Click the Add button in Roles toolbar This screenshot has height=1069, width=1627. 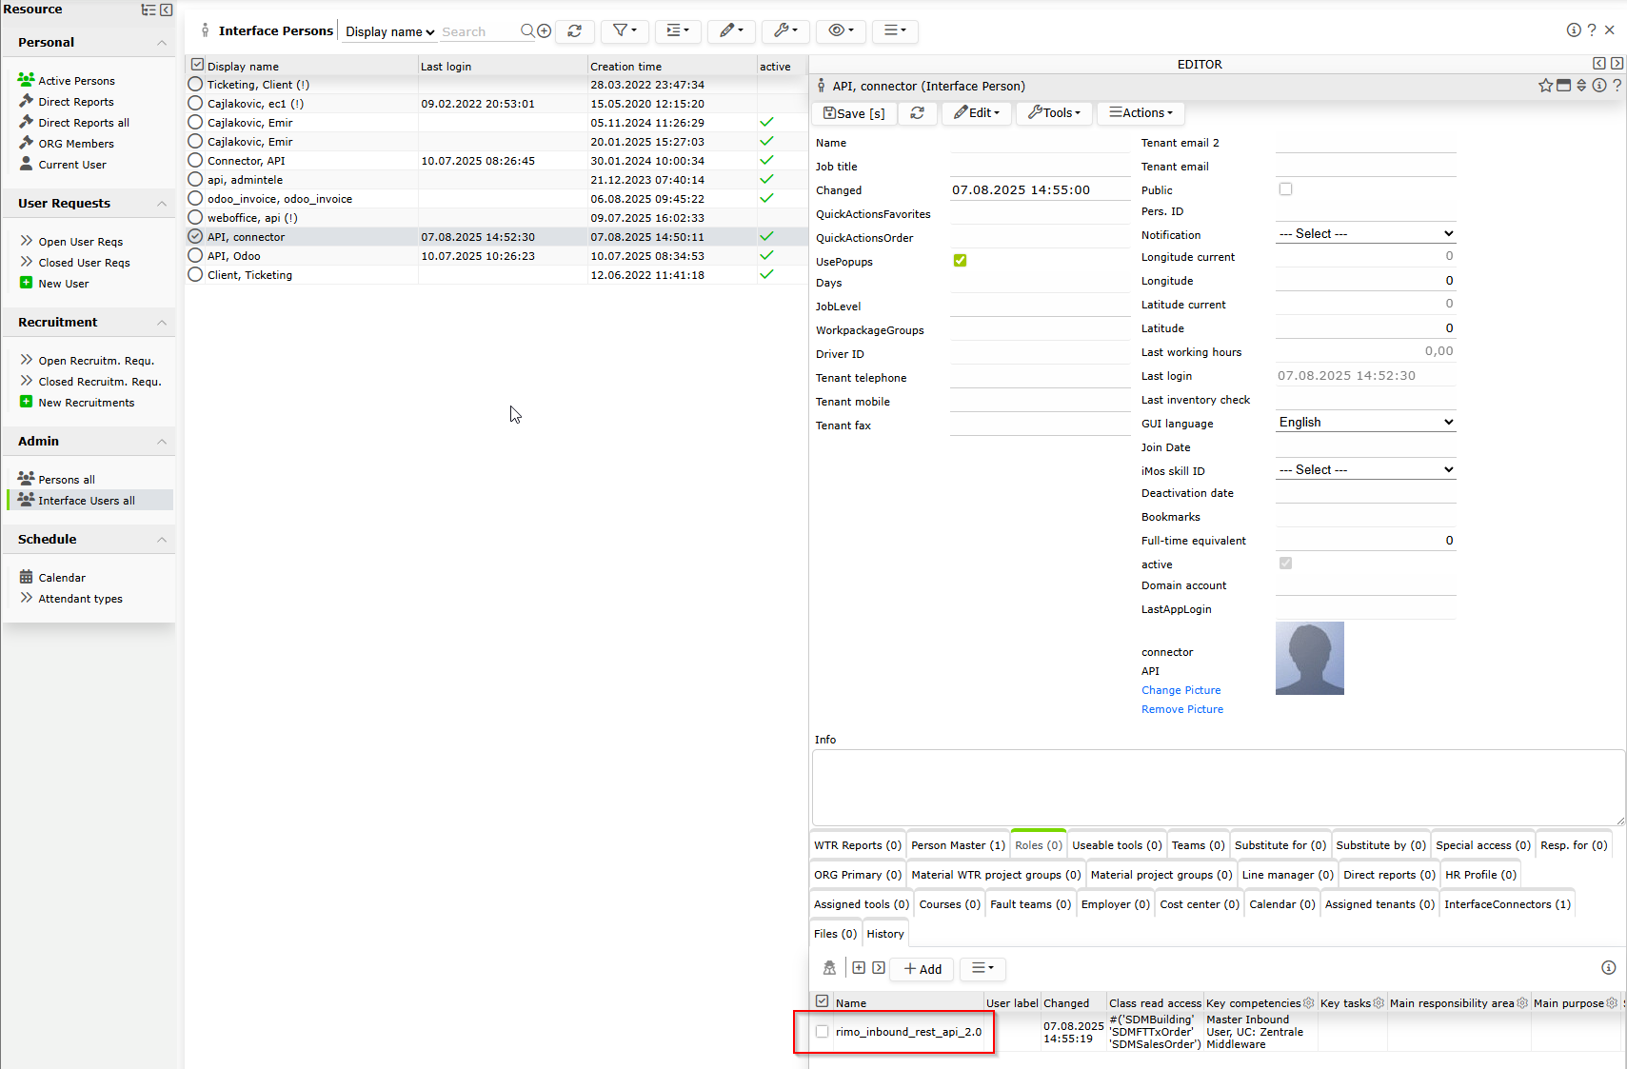(x=923, y=969)
